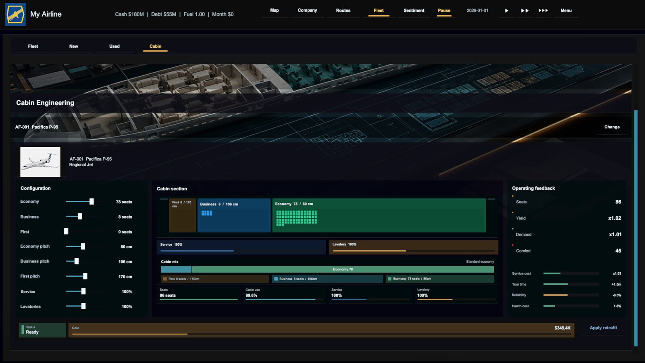
Task: Go to the Routes section
Action: (343, 10)
